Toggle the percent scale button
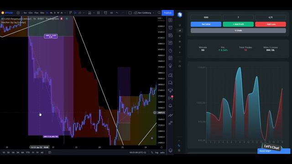This screenshot has height=164, width=292. click(152, 153)
